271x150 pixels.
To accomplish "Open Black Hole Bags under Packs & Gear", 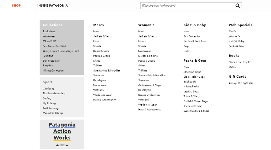I will (x=194, y=77).
